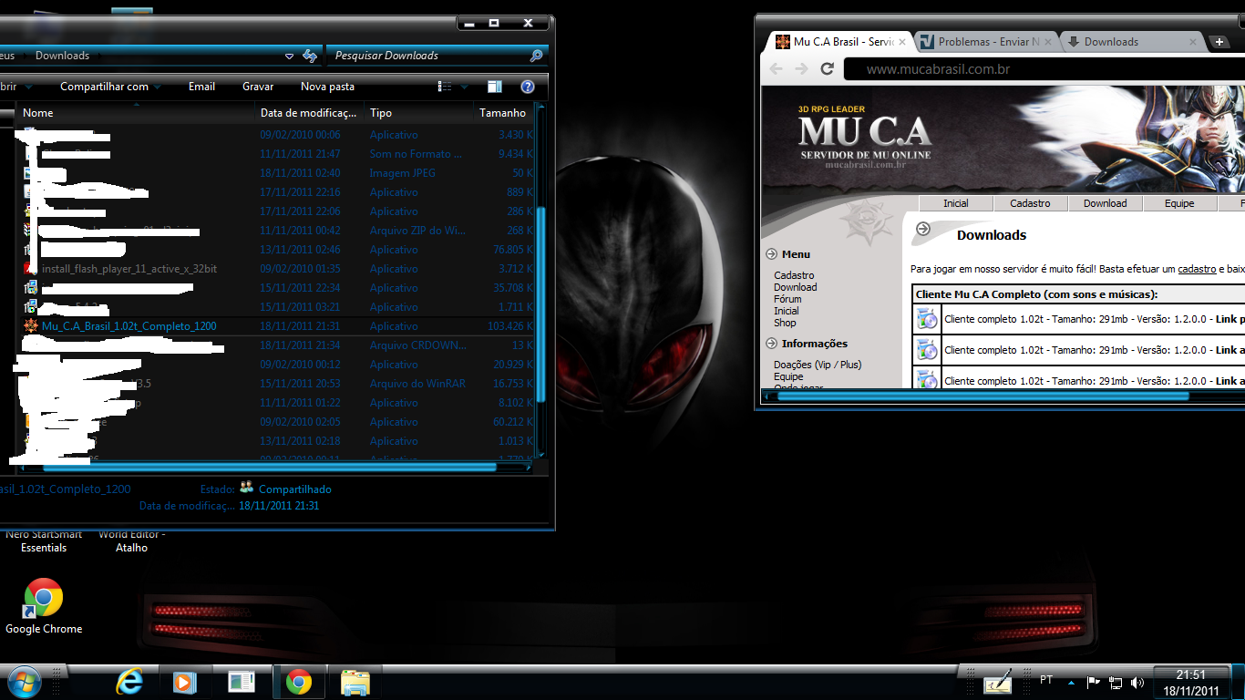Sort by the Data de modificação column
This screenshot has height=700, width=1245.
(309, 113)
